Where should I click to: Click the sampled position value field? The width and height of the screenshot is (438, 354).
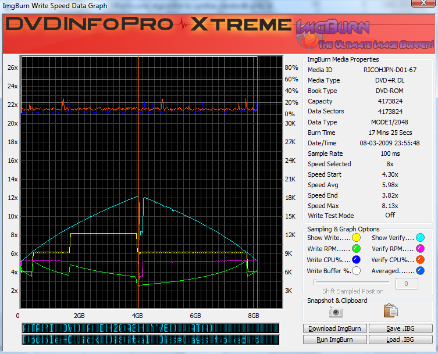click(x=407, y=284)
